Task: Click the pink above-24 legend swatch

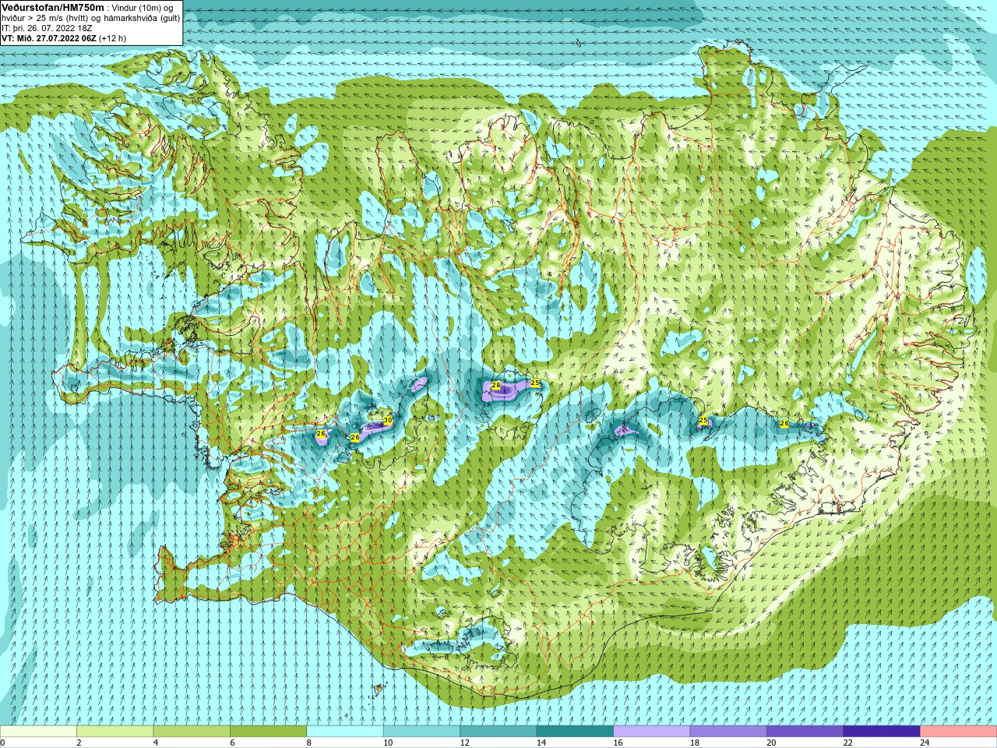Action: 959,732
